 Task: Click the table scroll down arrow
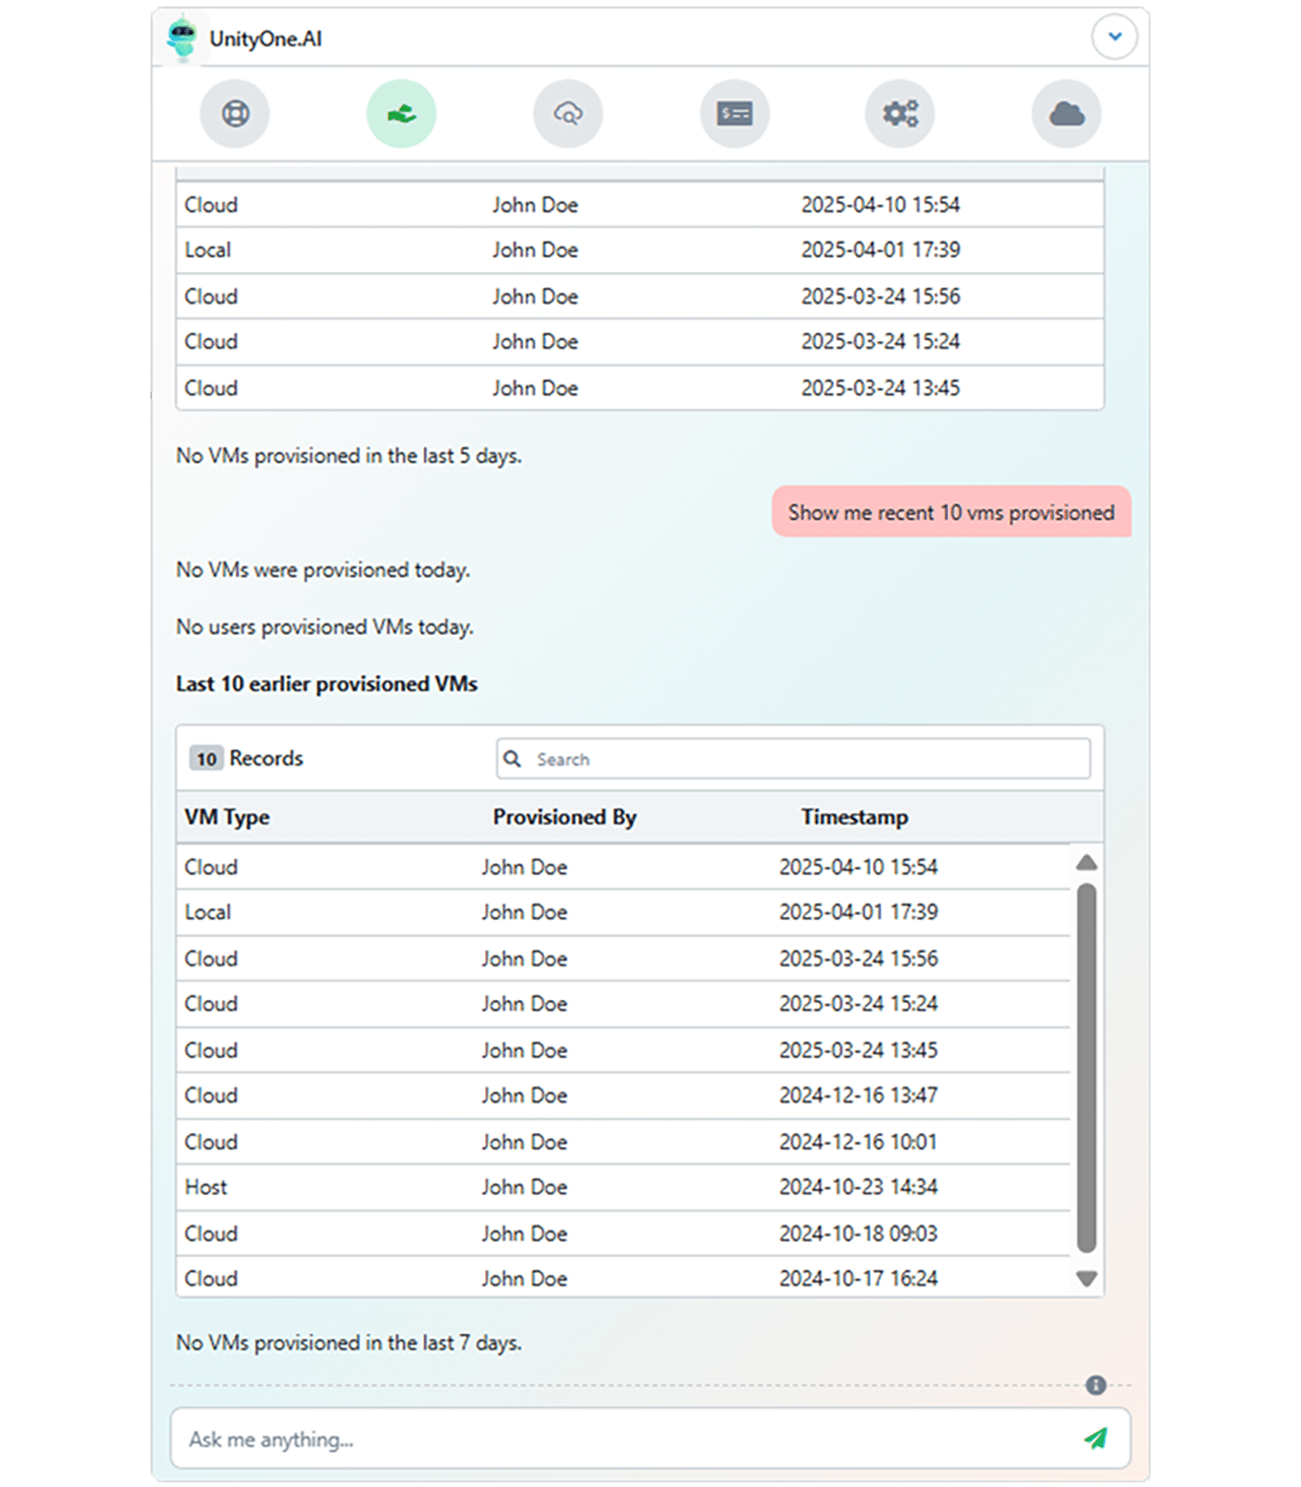tap(1086, 1279)
